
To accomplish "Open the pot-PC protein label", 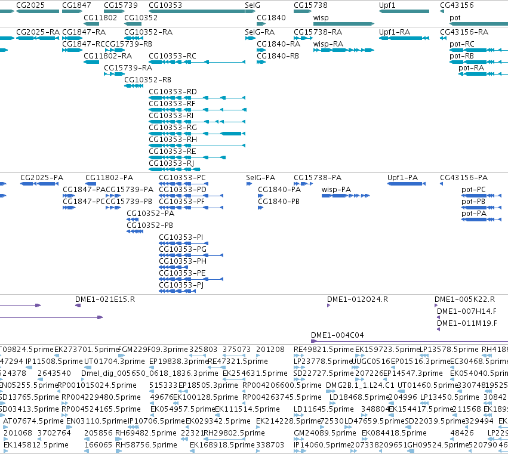I will click(x=473, y=190).
